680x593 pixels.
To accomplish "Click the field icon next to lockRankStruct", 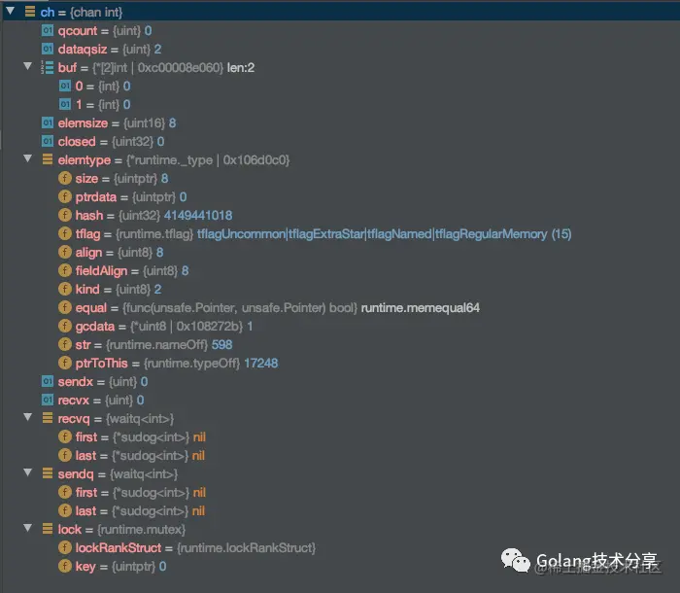I will point(65,547).
